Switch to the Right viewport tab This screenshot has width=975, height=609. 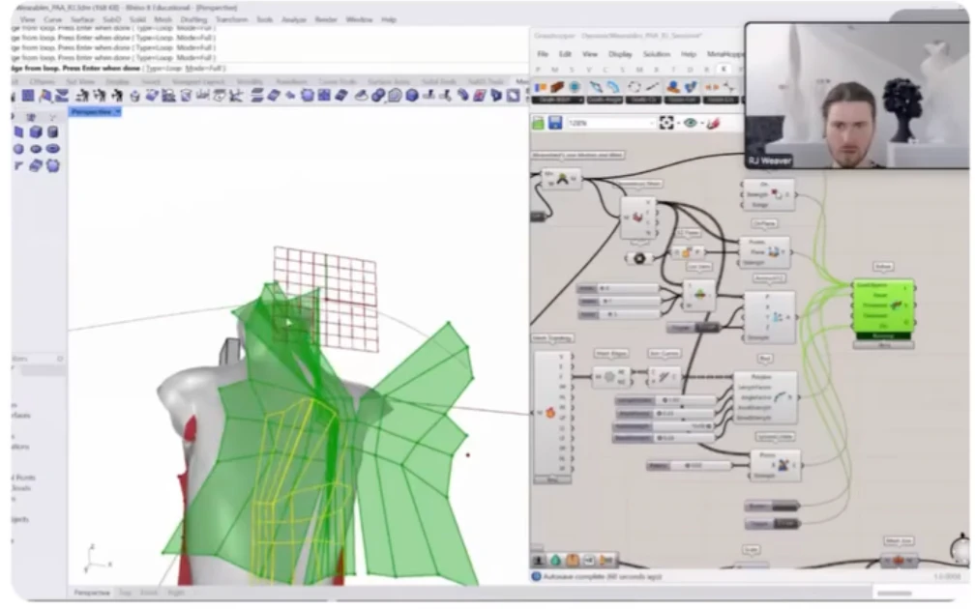point(176,593)
